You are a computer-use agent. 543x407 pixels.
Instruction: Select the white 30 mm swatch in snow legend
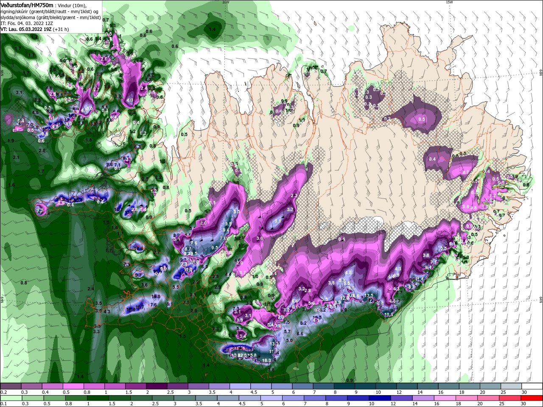(532, 386)
